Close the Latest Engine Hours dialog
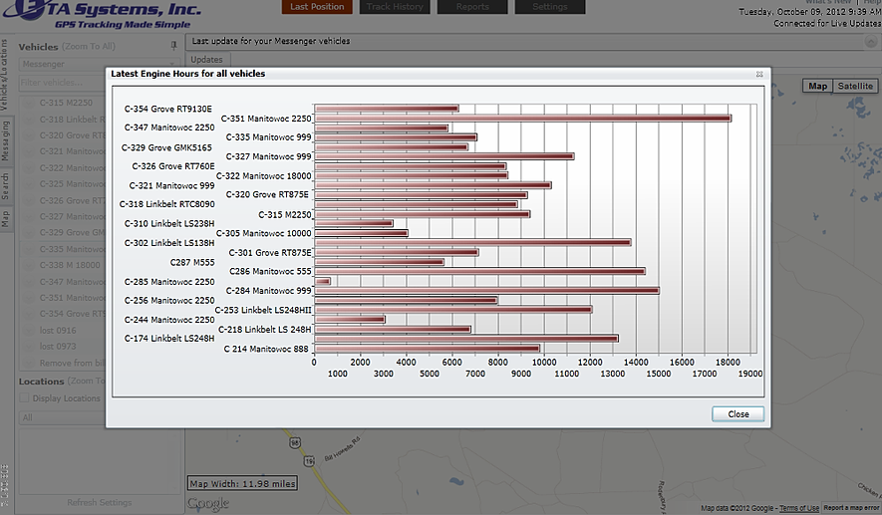Viewport: 882px width, 515px height. (x=737, y=413)
